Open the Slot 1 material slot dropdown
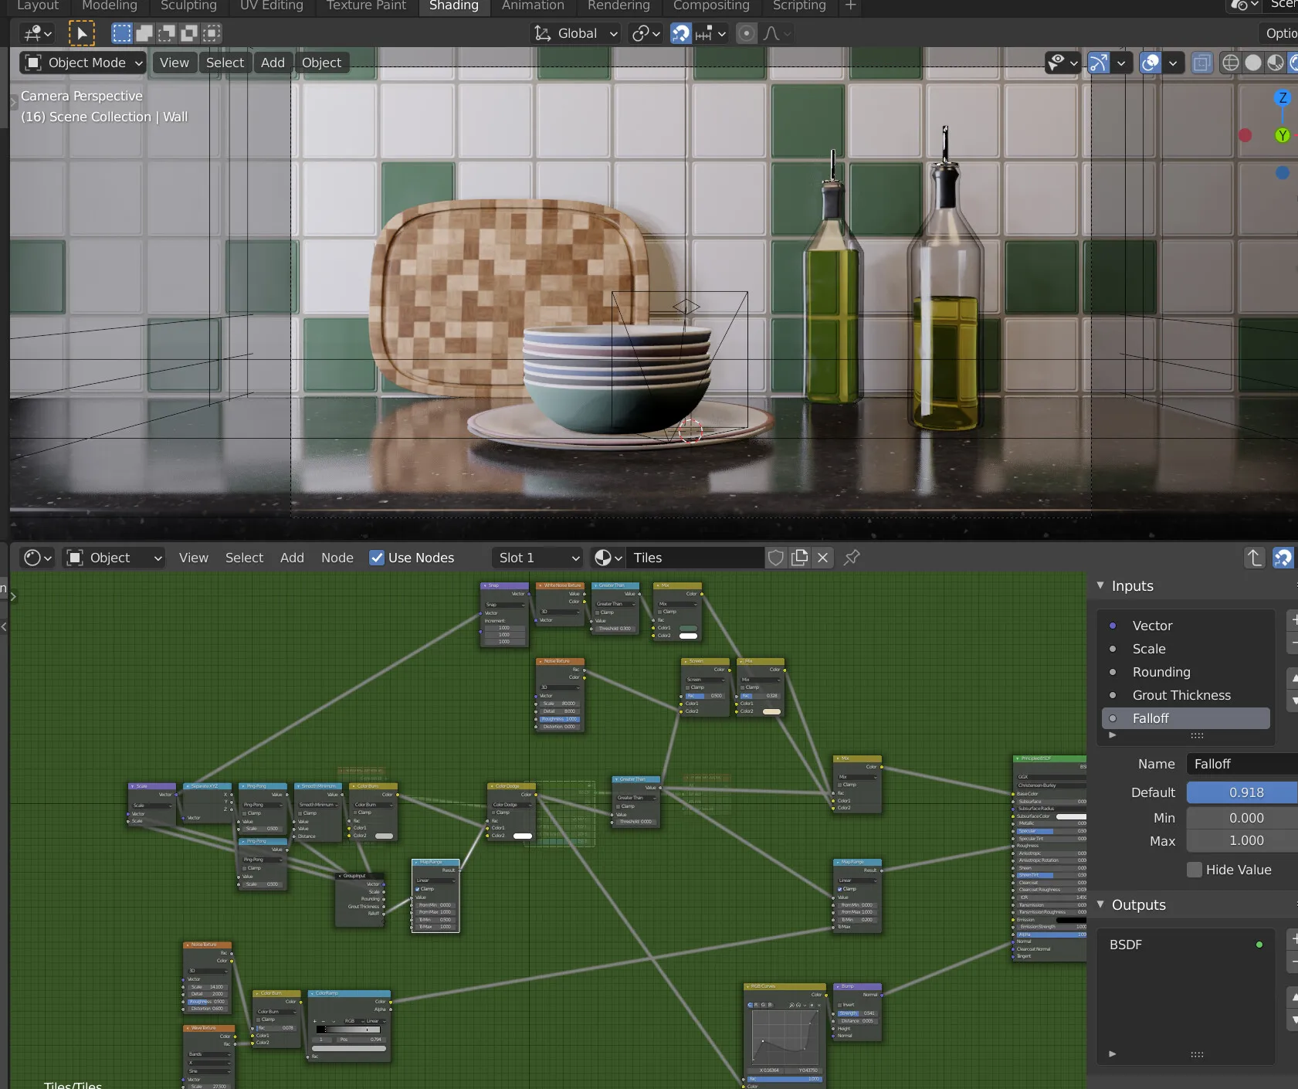This screenshot has width=1298, height=1089. coord(538,558)
